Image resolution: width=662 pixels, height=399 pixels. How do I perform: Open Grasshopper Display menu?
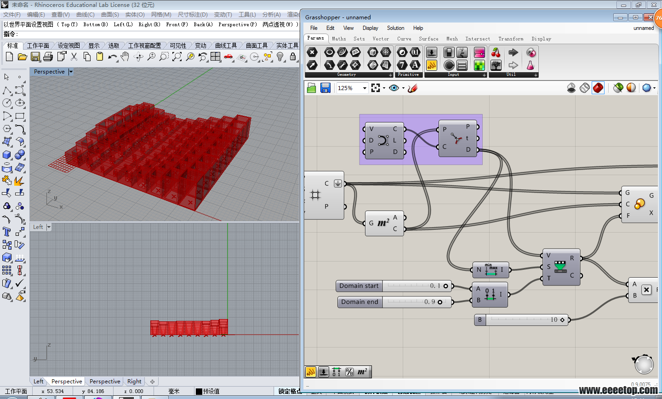click(x=370, y=28)
